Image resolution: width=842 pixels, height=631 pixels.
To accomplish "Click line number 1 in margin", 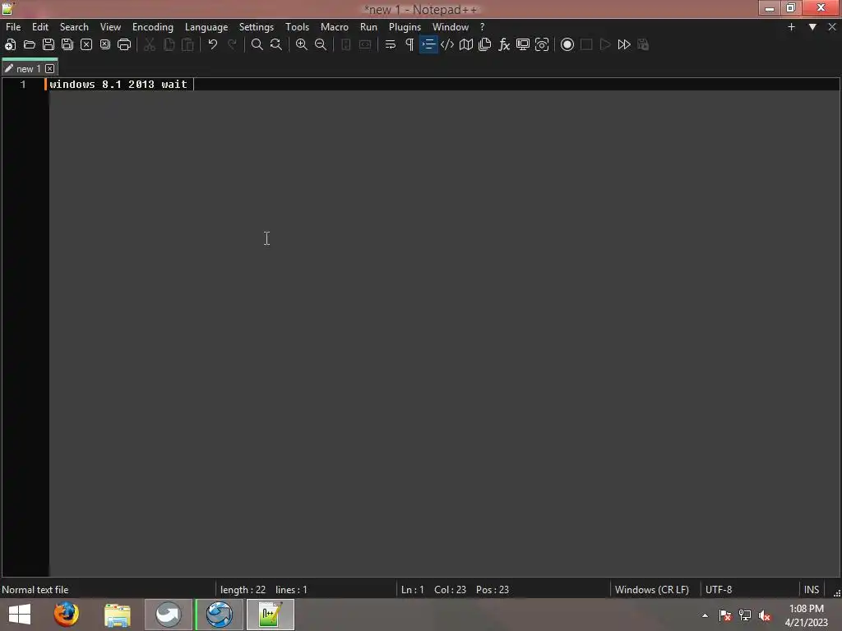I will coord(23,85).
